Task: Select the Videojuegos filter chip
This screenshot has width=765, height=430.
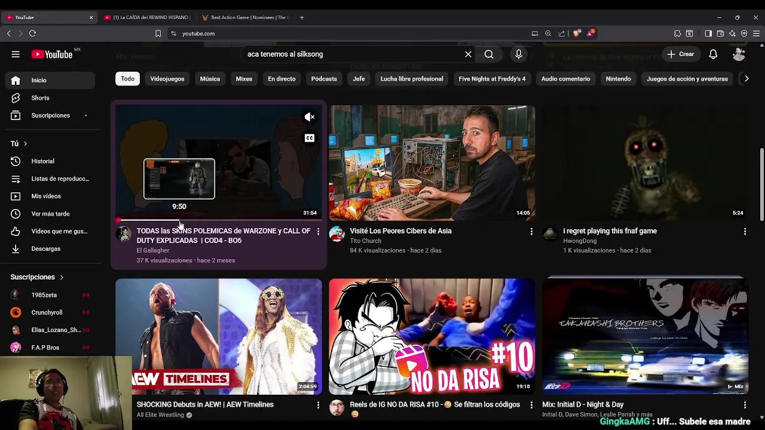Action: (167, 79)
